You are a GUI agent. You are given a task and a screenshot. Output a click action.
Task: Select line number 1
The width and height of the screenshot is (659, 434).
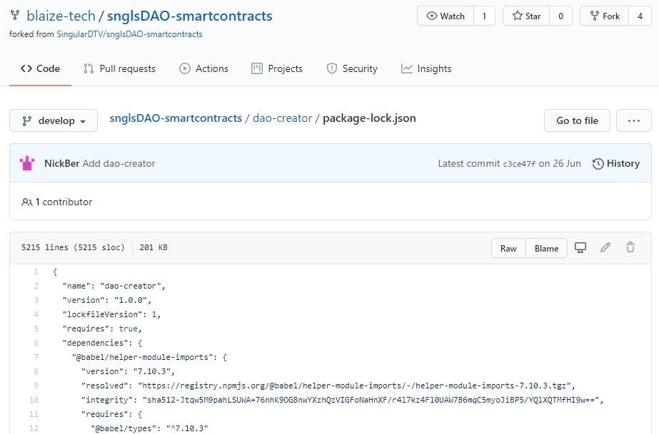tap(36, 272)
